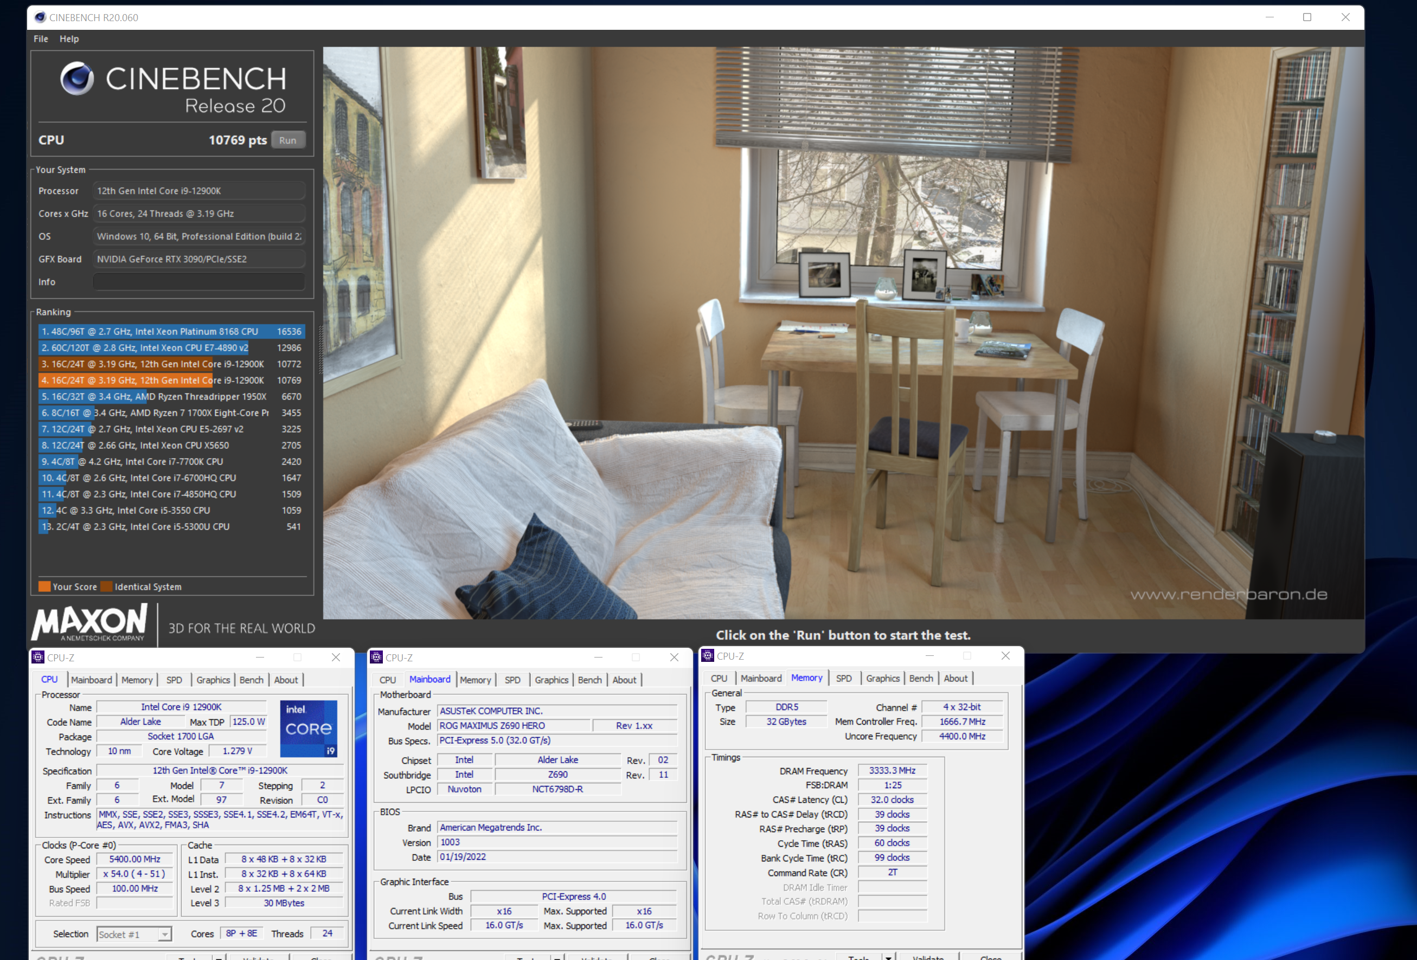
Task: Click the Name value Intel Core i9 12900K
Action: [182, 707]
